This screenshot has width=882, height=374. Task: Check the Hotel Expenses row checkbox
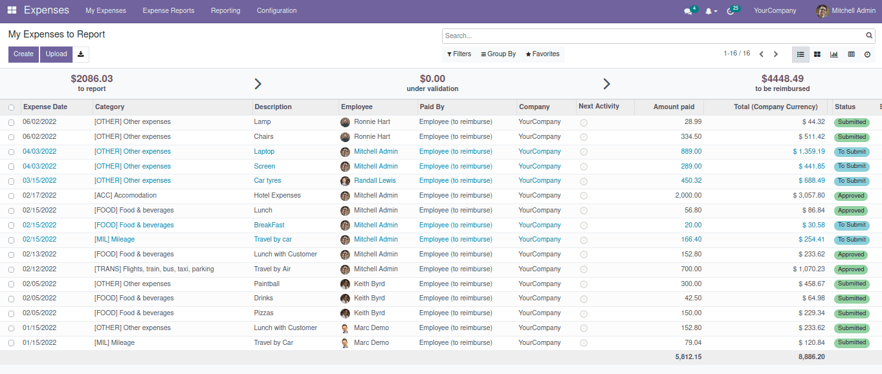point(11,196)
